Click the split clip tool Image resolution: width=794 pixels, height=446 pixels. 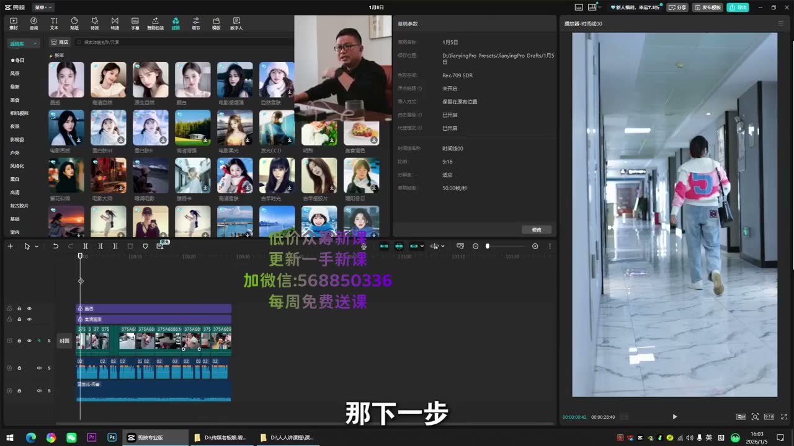coord(86,246)
